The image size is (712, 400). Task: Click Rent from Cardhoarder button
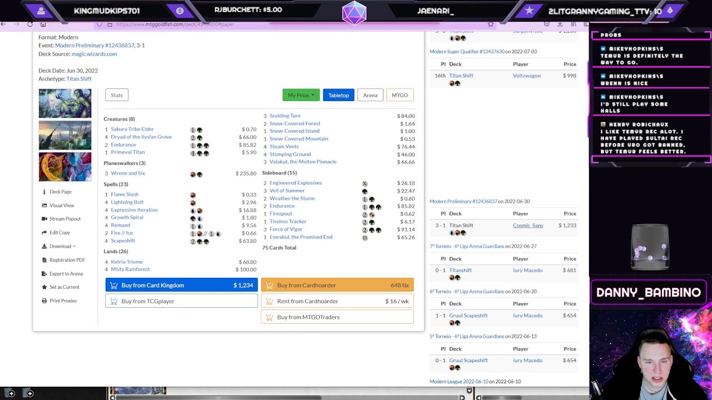[337, 301]
